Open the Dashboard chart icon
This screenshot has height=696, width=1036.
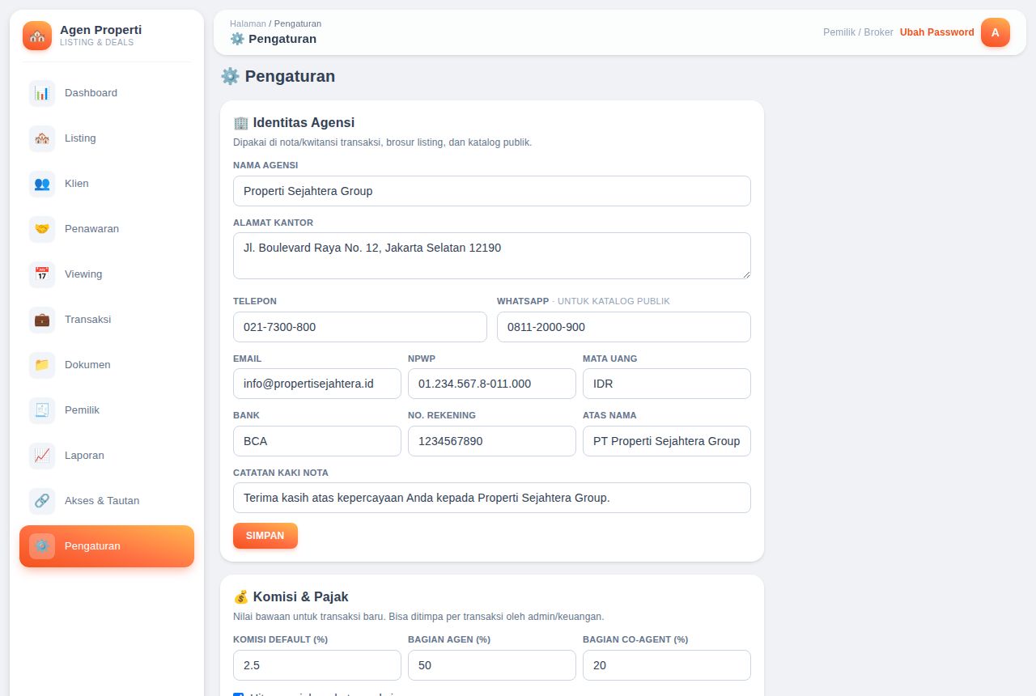tap(42, 93)
